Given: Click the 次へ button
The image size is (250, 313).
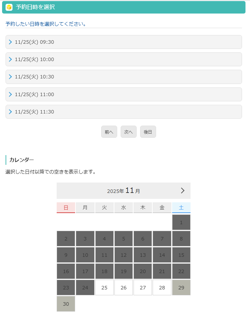Looking at the screenshot, I should (128, 132).
